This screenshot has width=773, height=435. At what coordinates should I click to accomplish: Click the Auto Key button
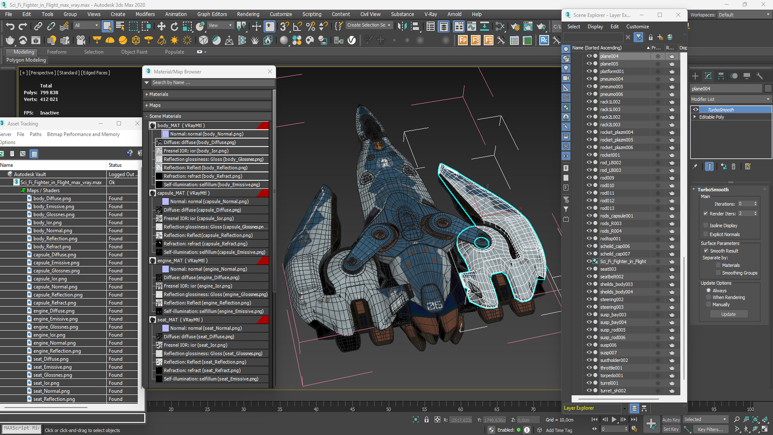point(671,420)
